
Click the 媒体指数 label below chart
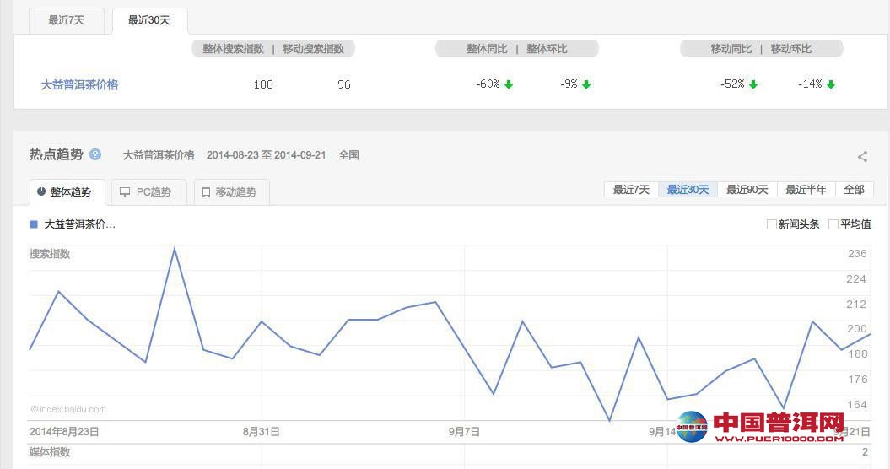[x=50, y=452]
